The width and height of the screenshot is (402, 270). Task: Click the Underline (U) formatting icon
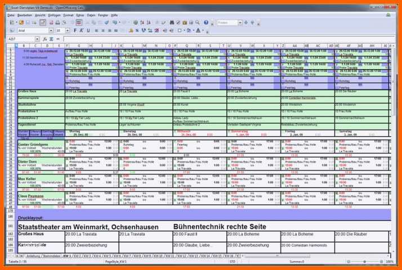[88, 30]
